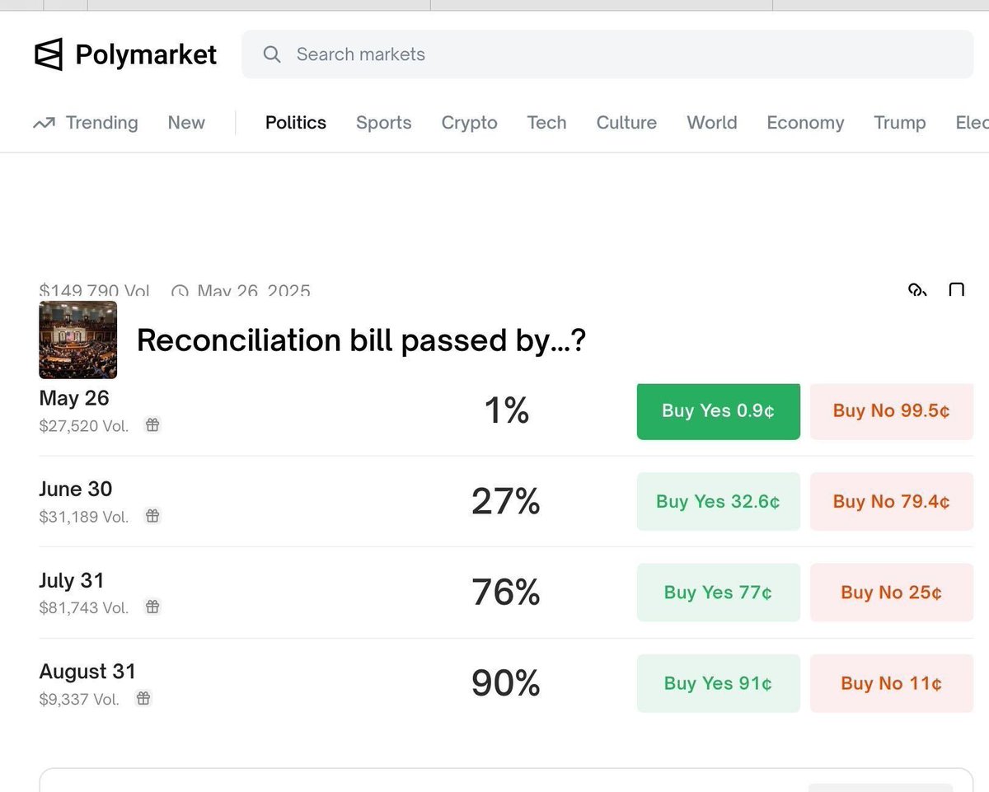The height and width of the screenshot is (792, 989).
Task: Switch to the Tech tab
Action: (x=546, y=123)
